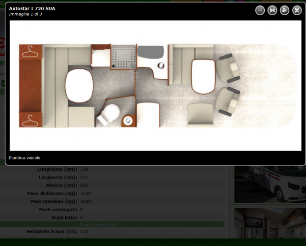Screen dimensions: 306x246
Task: Click the shower tray in the floor plan
Action: click(123, 57)
